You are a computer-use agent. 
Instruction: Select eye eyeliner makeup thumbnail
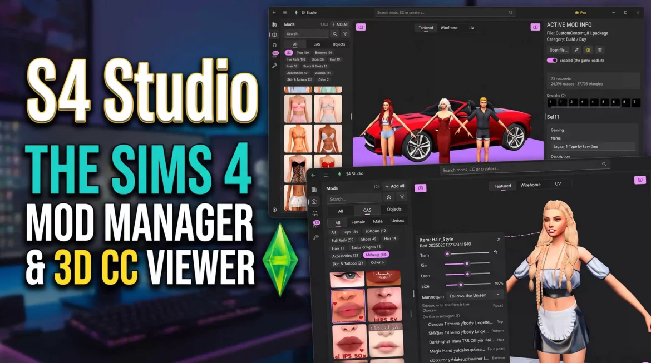point(347,279)
